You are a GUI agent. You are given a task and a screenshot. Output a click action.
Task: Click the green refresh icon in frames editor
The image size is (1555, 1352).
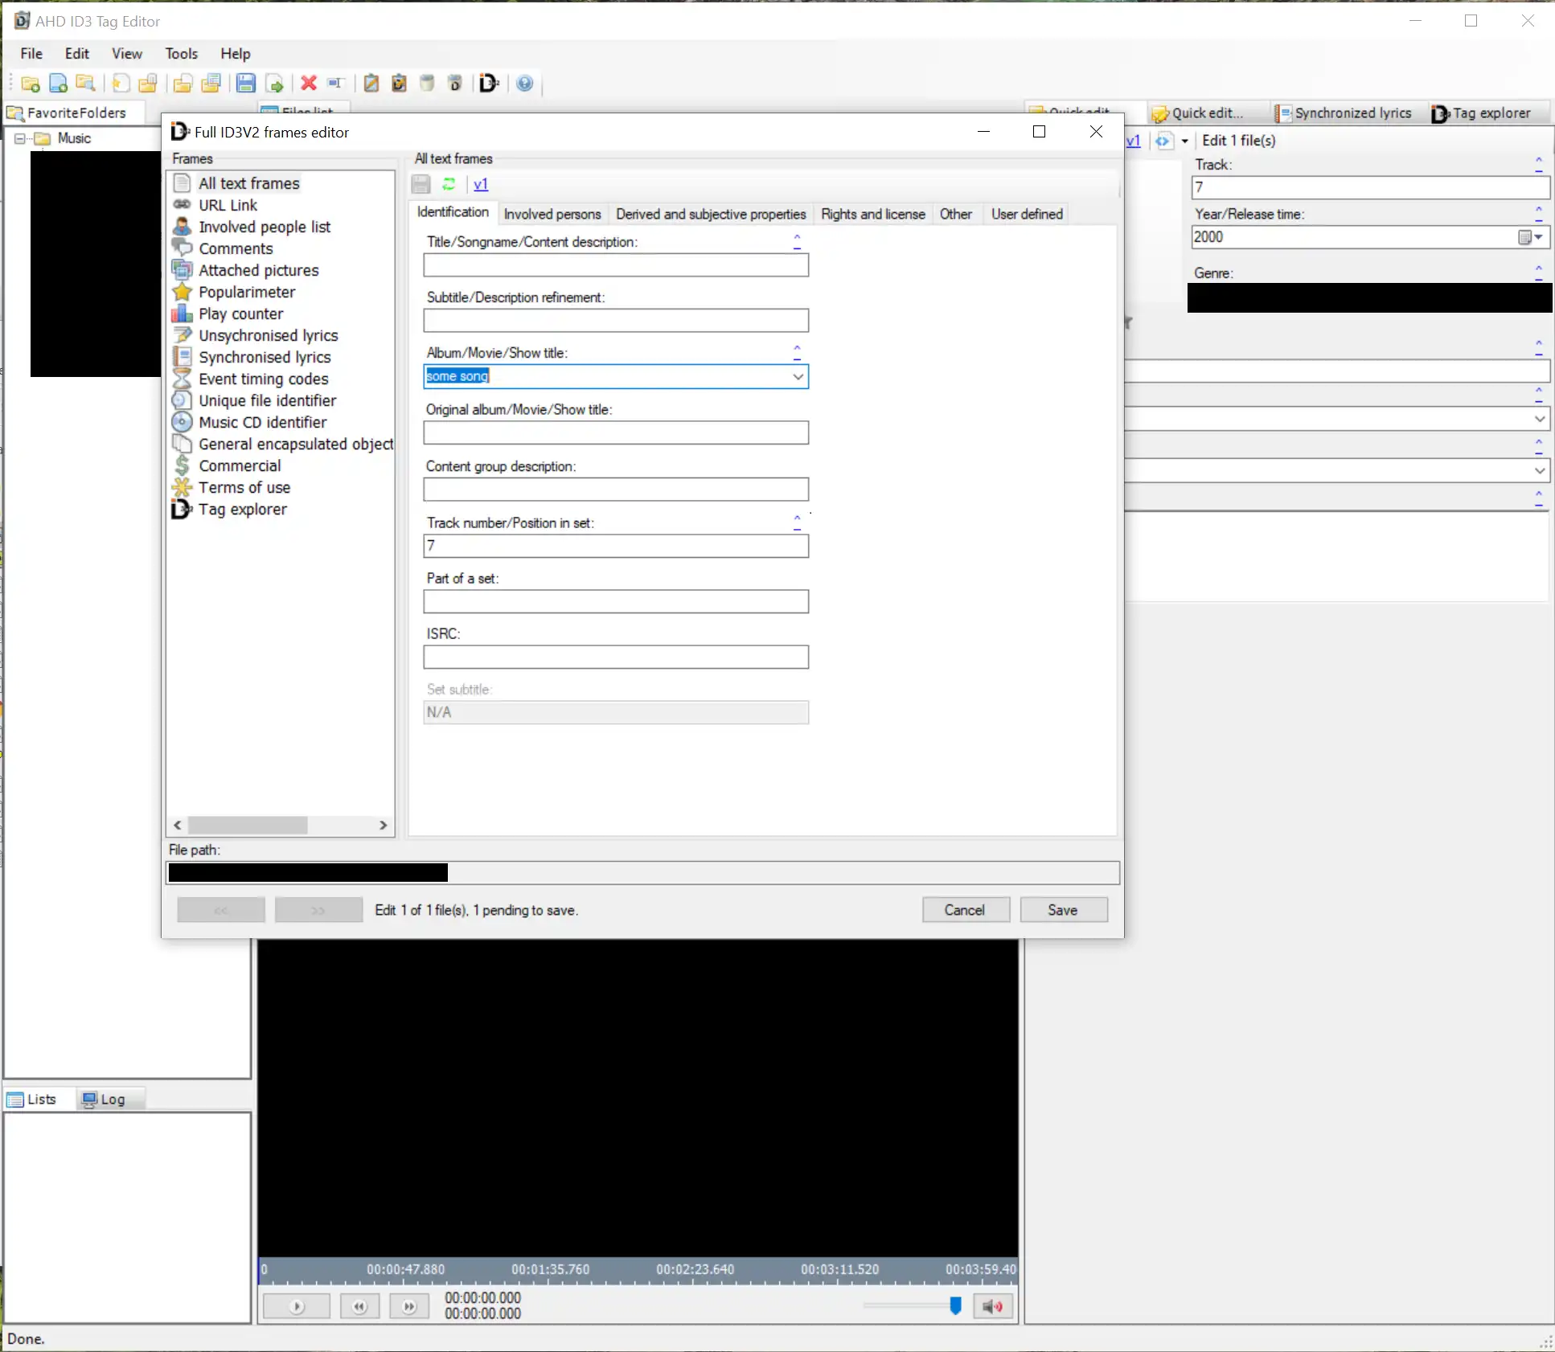coord(449,184)
